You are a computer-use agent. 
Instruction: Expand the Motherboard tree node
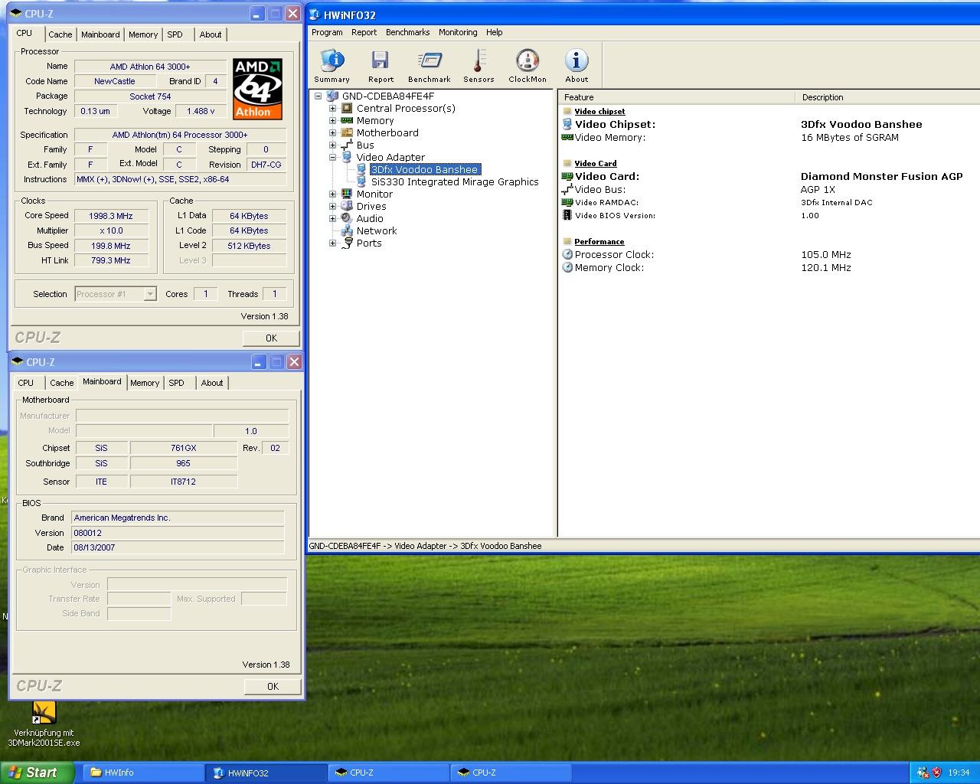(333, 133)
